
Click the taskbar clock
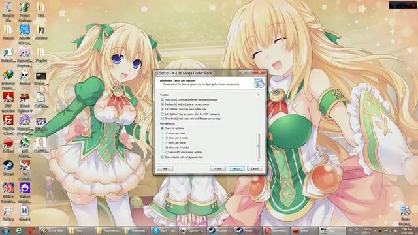click(x=406, y=230)
